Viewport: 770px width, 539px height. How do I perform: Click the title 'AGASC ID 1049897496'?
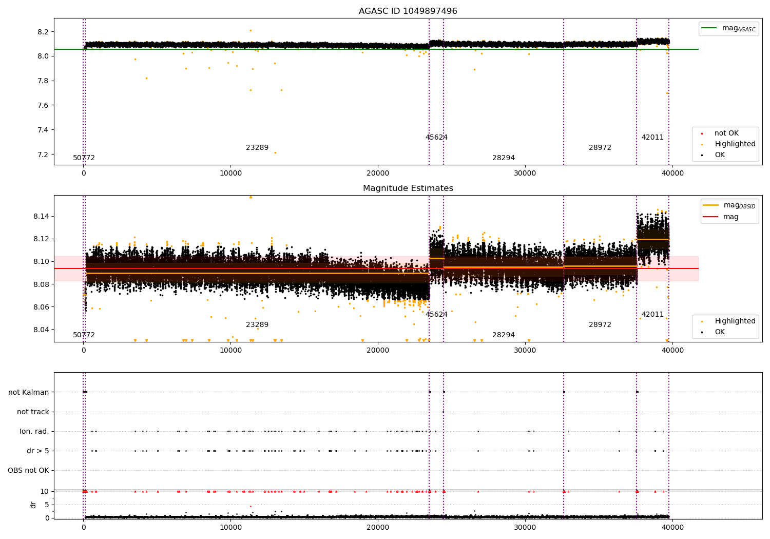(x=408, y=11)
